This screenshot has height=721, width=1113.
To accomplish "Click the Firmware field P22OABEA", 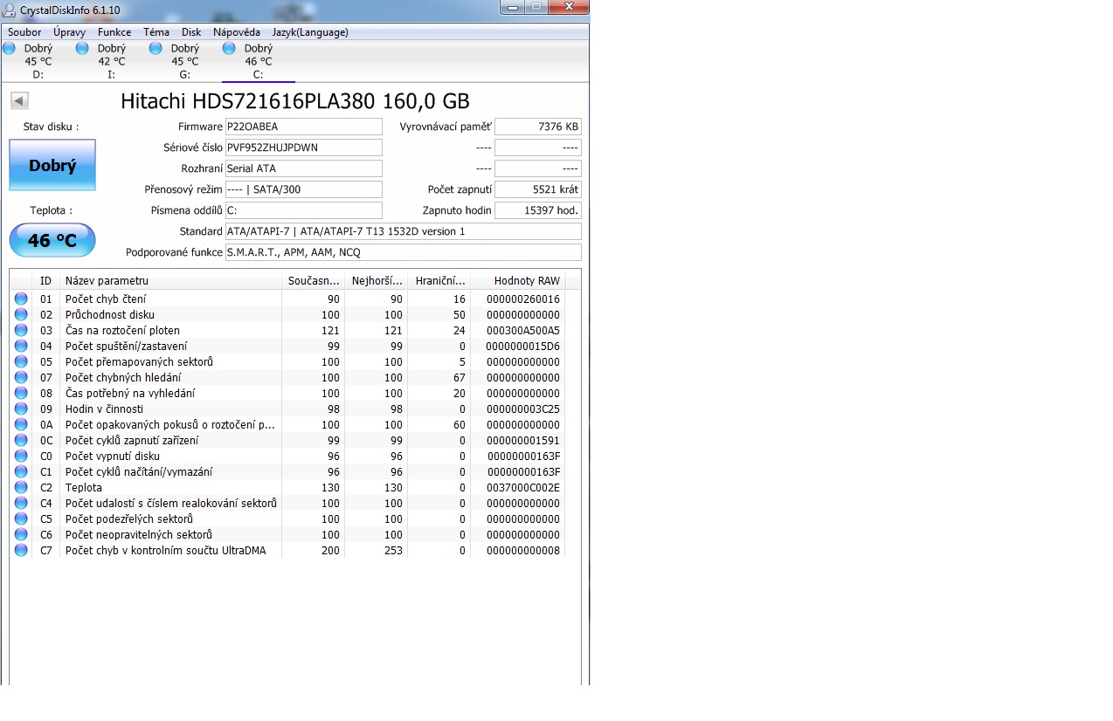I will [303, 127].
